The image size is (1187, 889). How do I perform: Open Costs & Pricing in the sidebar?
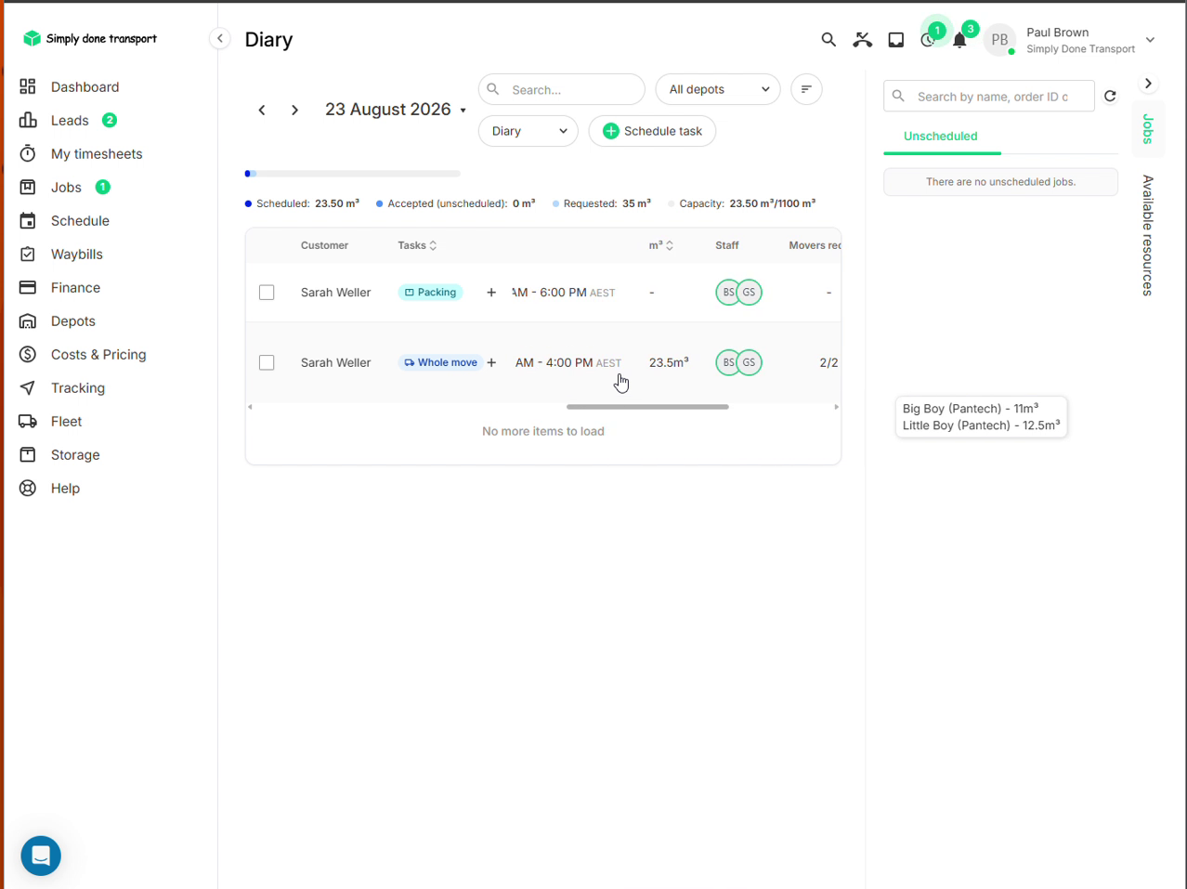coord(98,354)
